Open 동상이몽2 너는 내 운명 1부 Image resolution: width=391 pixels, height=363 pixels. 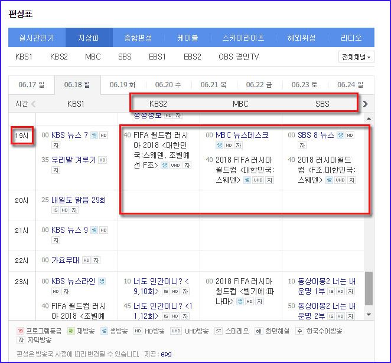point(327,286)
